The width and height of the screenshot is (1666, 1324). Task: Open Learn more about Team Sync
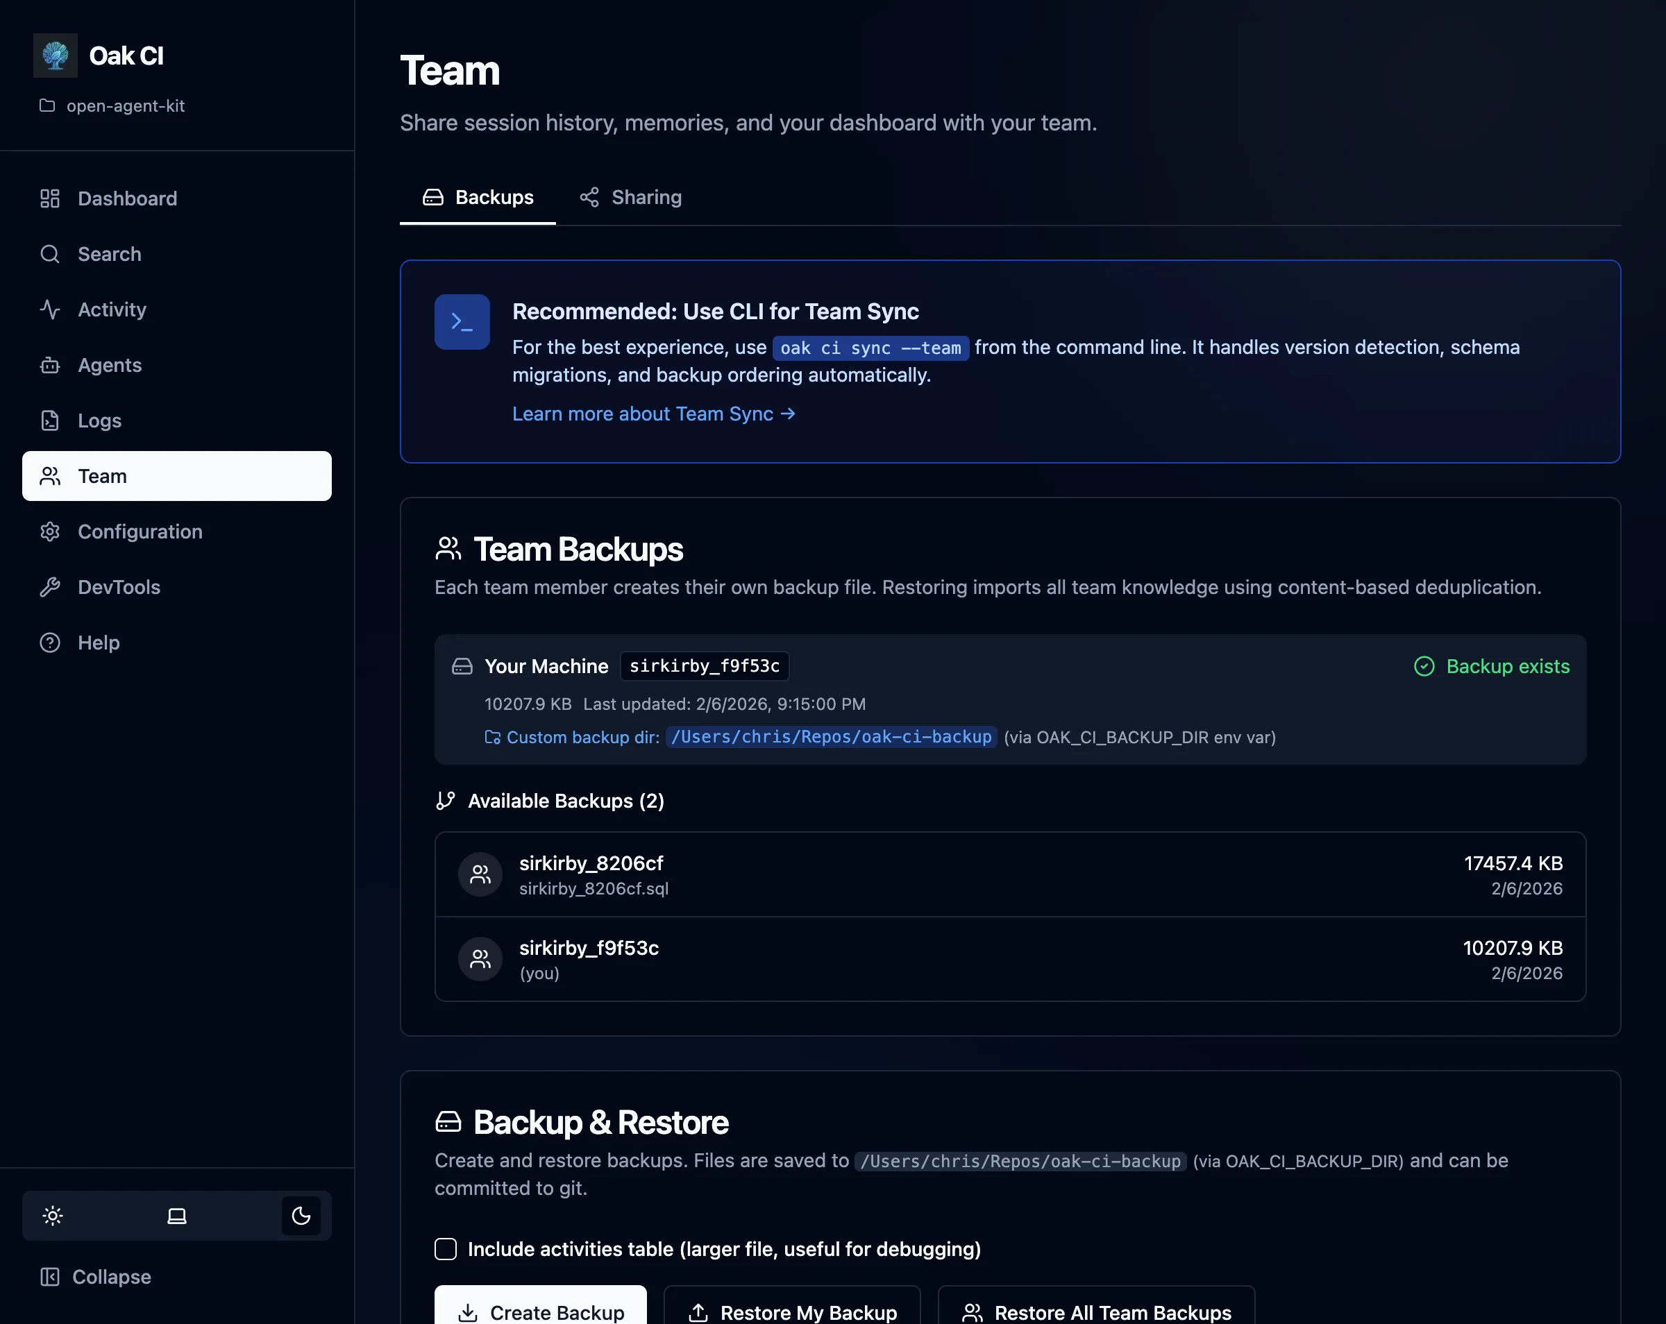point(654,414)
